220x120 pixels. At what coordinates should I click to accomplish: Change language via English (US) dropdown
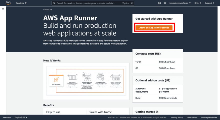pos(21,117)
